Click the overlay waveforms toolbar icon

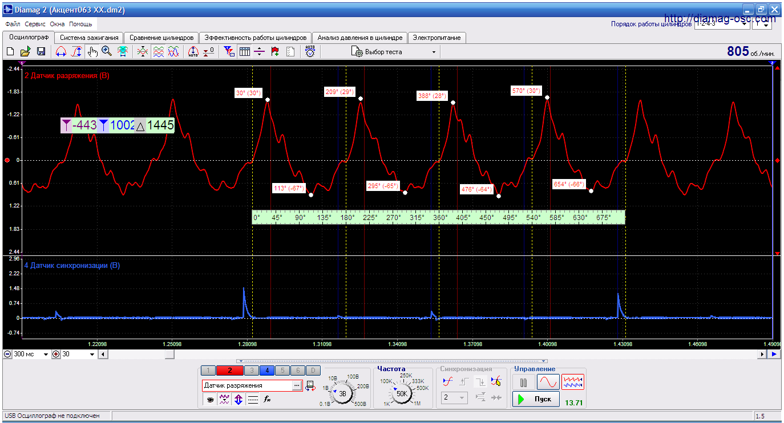click(143, 52)
